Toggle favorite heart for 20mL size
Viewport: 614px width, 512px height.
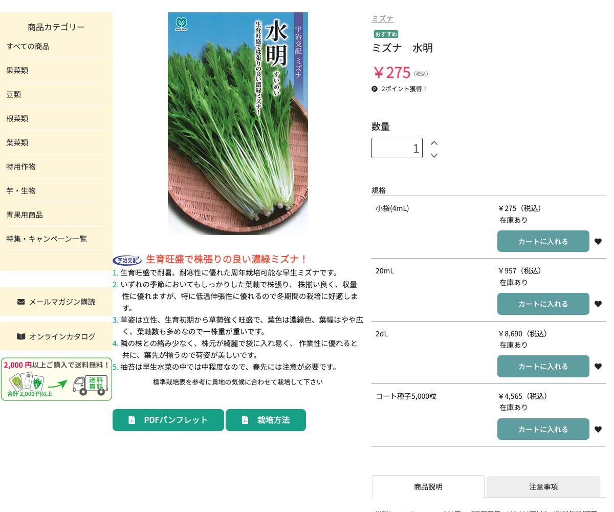pos(598,304)
